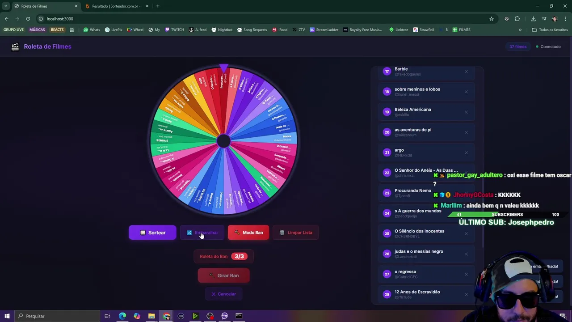Select the A guerra dos mundos entry
The height and width of the screenshot is (322, 572).
click(426, 213)
